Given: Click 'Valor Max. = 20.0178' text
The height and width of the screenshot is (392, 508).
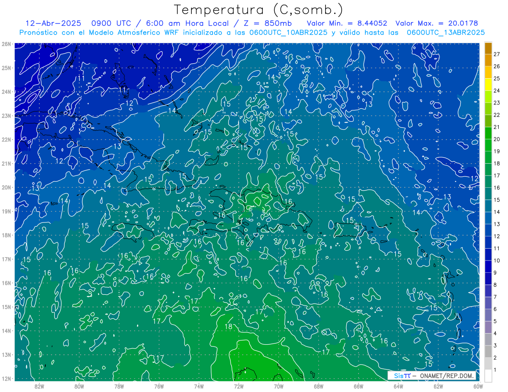Looking at the screenshot, I should pyautogui.click(x=436, y=23).
